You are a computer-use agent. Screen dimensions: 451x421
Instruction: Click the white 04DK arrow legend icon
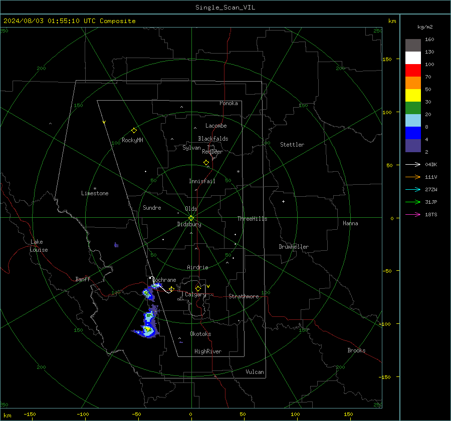pos(413,164)
